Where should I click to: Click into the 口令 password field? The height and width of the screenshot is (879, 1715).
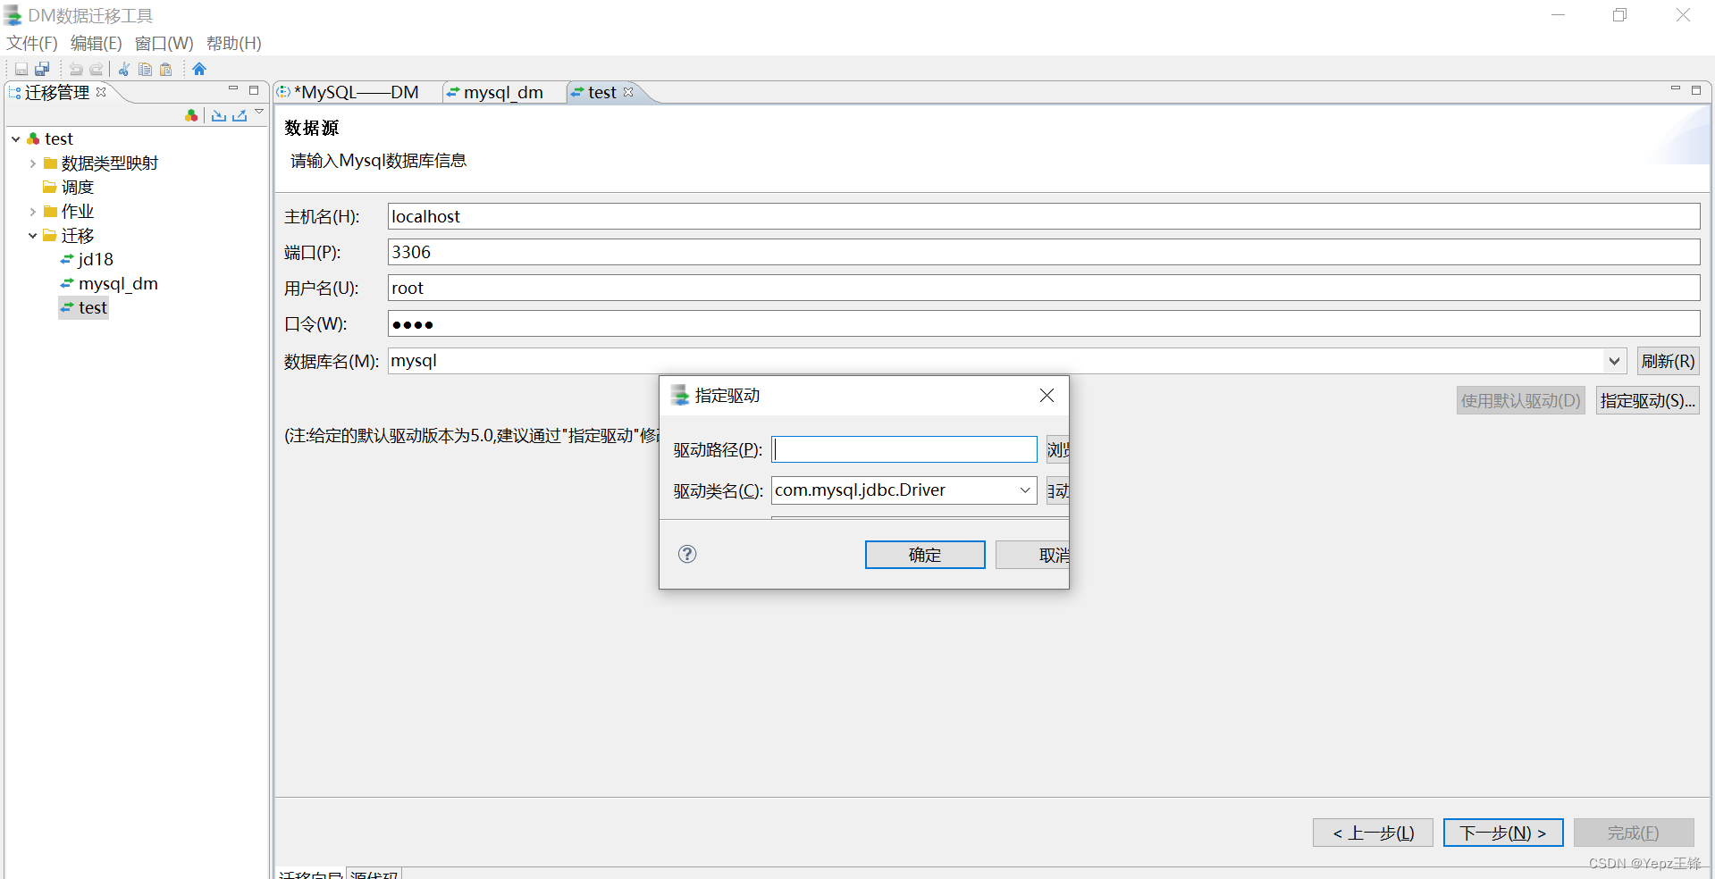coord(1043,323)
